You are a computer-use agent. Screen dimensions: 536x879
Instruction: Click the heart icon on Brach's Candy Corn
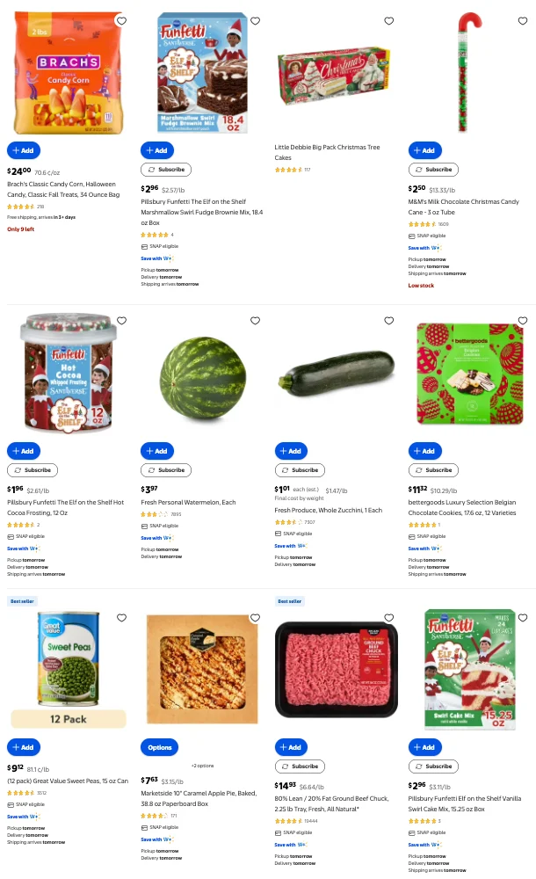pos(121,20)
